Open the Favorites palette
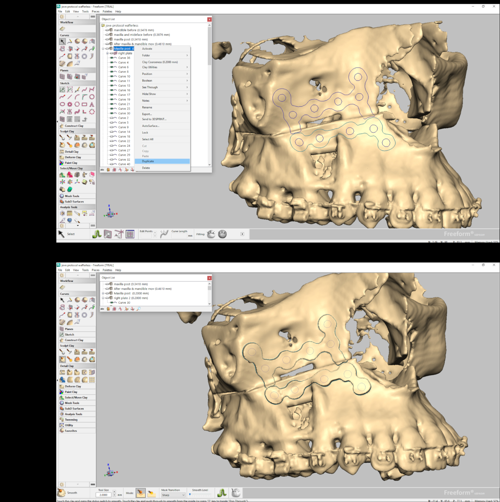Viewport: 500px width, 502px height. (x=71, y=430)
